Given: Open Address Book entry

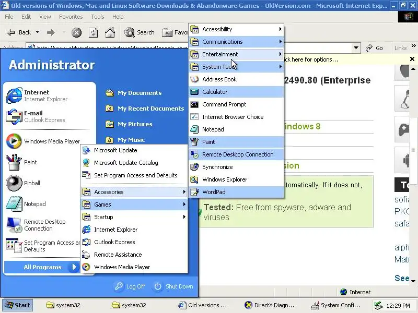Looking at the screenshot, I should [x=236, y=79].
